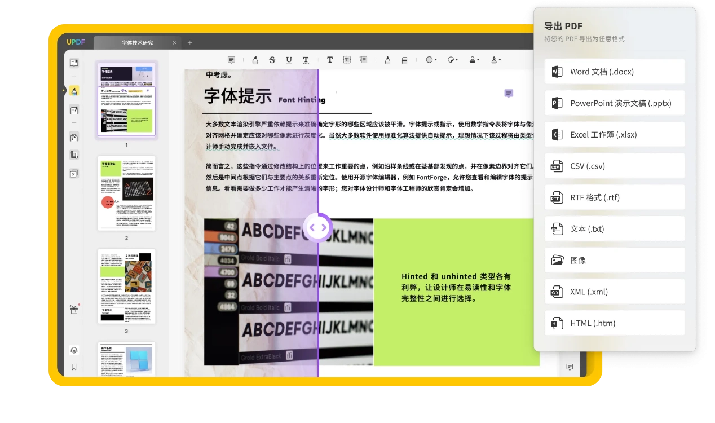This screenshot has width=715, height=423.
Task: Open the bookmarks panel icon
Action: tap(74, 367)
